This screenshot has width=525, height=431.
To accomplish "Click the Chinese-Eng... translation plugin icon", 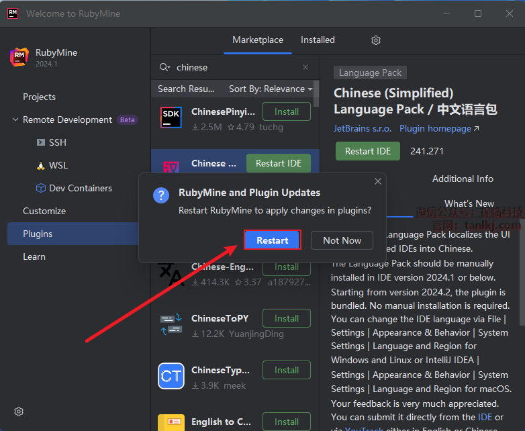I will (171, 275).
